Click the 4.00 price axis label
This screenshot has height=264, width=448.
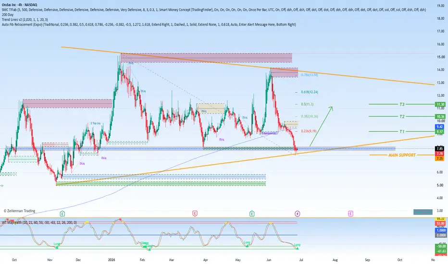[x=441, y=198]
